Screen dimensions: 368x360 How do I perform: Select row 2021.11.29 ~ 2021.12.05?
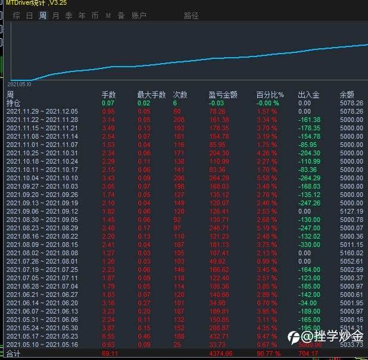coord(185,111)
